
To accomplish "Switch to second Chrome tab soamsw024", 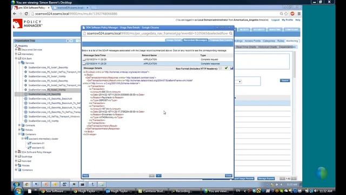I will (x=71, y=8).
